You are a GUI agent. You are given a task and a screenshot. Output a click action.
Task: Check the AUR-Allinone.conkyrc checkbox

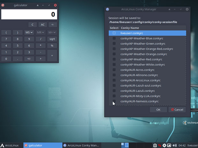pos(114,75)
